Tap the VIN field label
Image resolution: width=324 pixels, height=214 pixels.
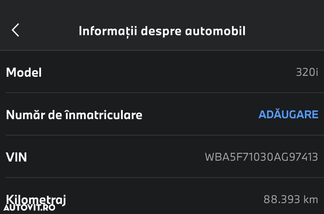[16, 157]
